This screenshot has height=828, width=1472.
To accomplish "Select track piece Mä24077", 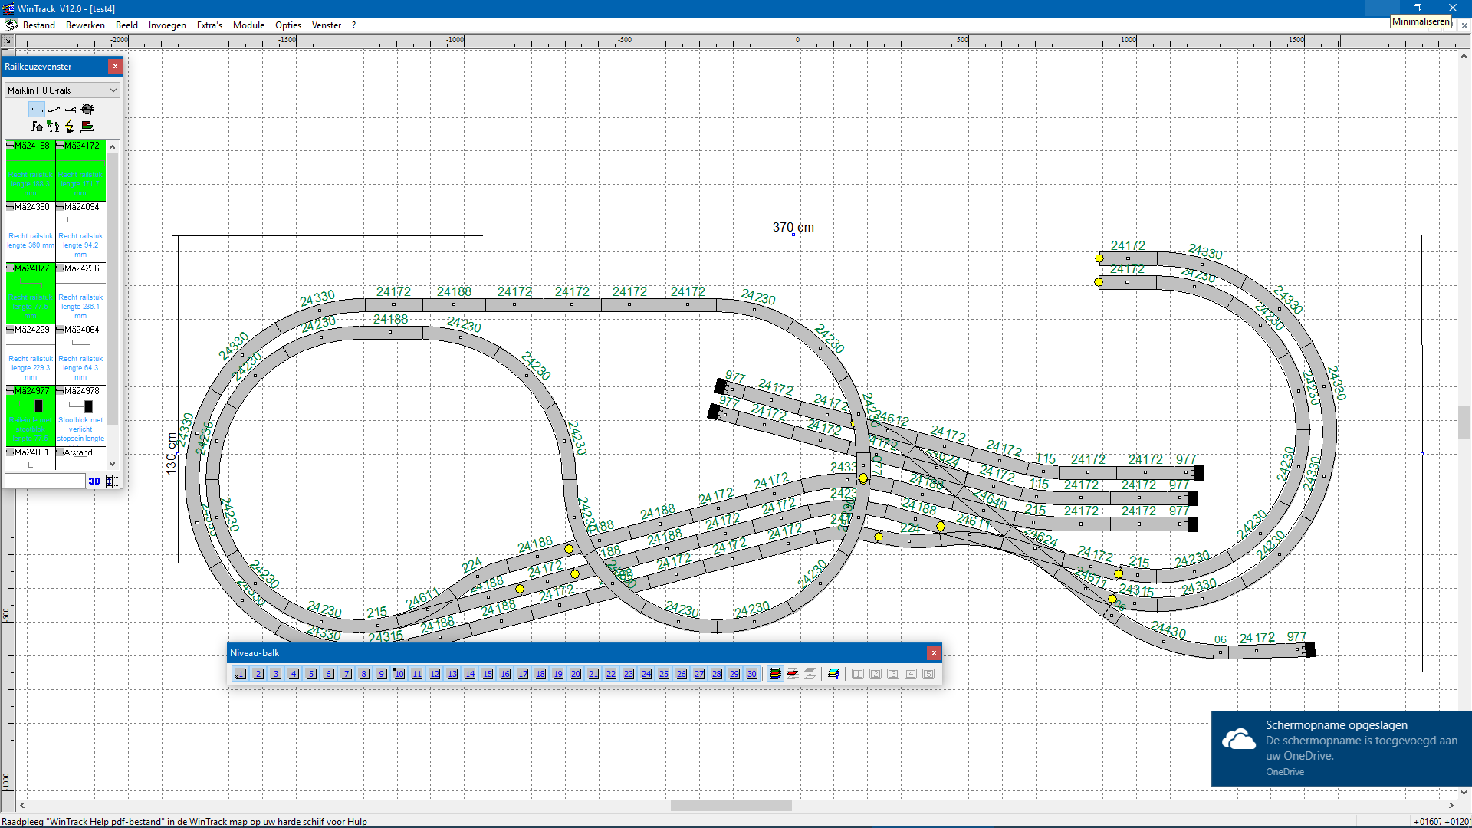I will coord(31,293).
